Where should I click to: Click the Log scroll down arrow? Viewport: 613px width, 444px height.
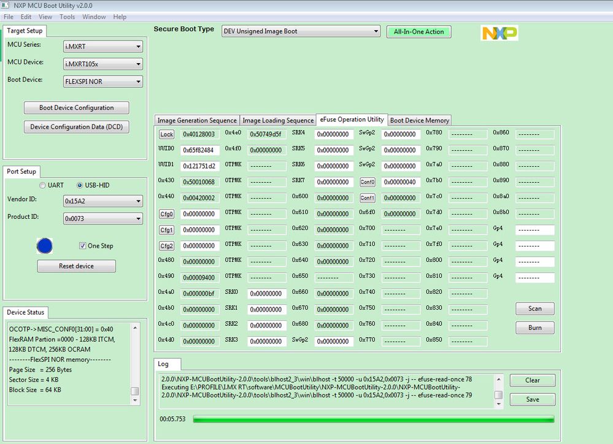pyautogui.click(x=498, y=404)
